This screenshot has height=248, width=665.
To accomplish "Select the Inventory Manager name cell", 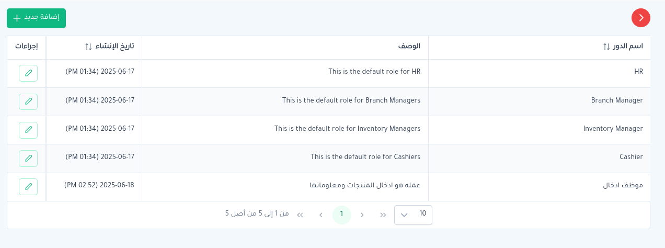I will tap(613, 128).
